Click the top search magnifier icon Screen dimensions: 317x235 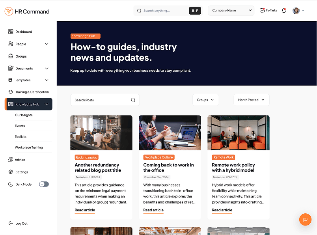pos(139,11)
